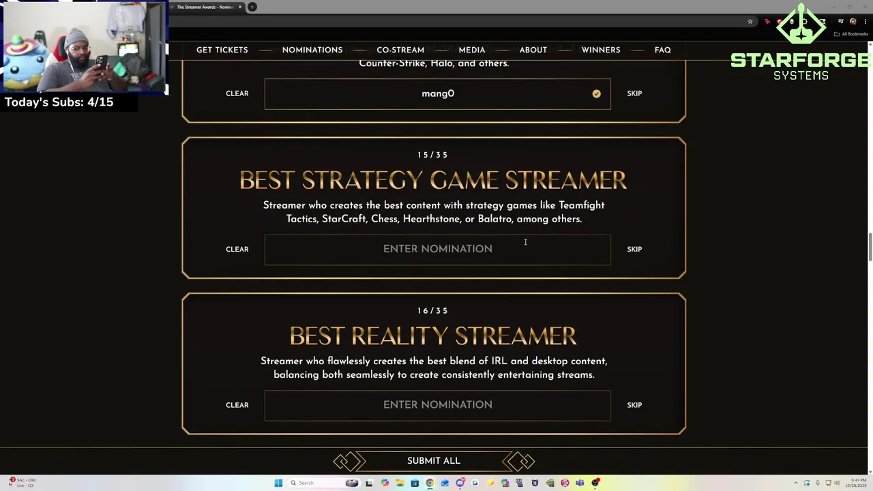Open the clock and date flyout

tap(856, 483)
